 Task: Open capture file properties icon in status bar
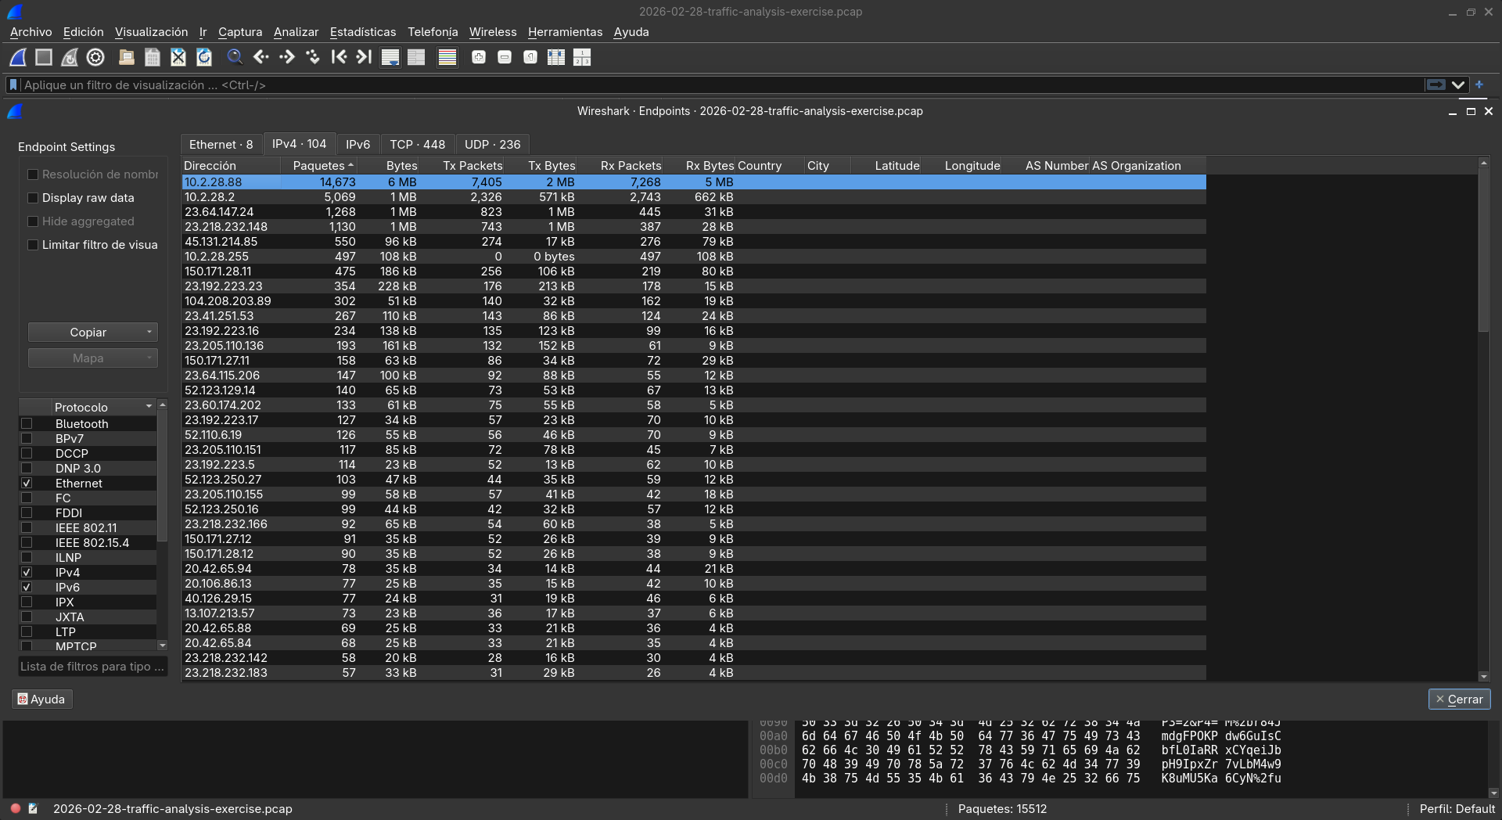coord(33,808)
